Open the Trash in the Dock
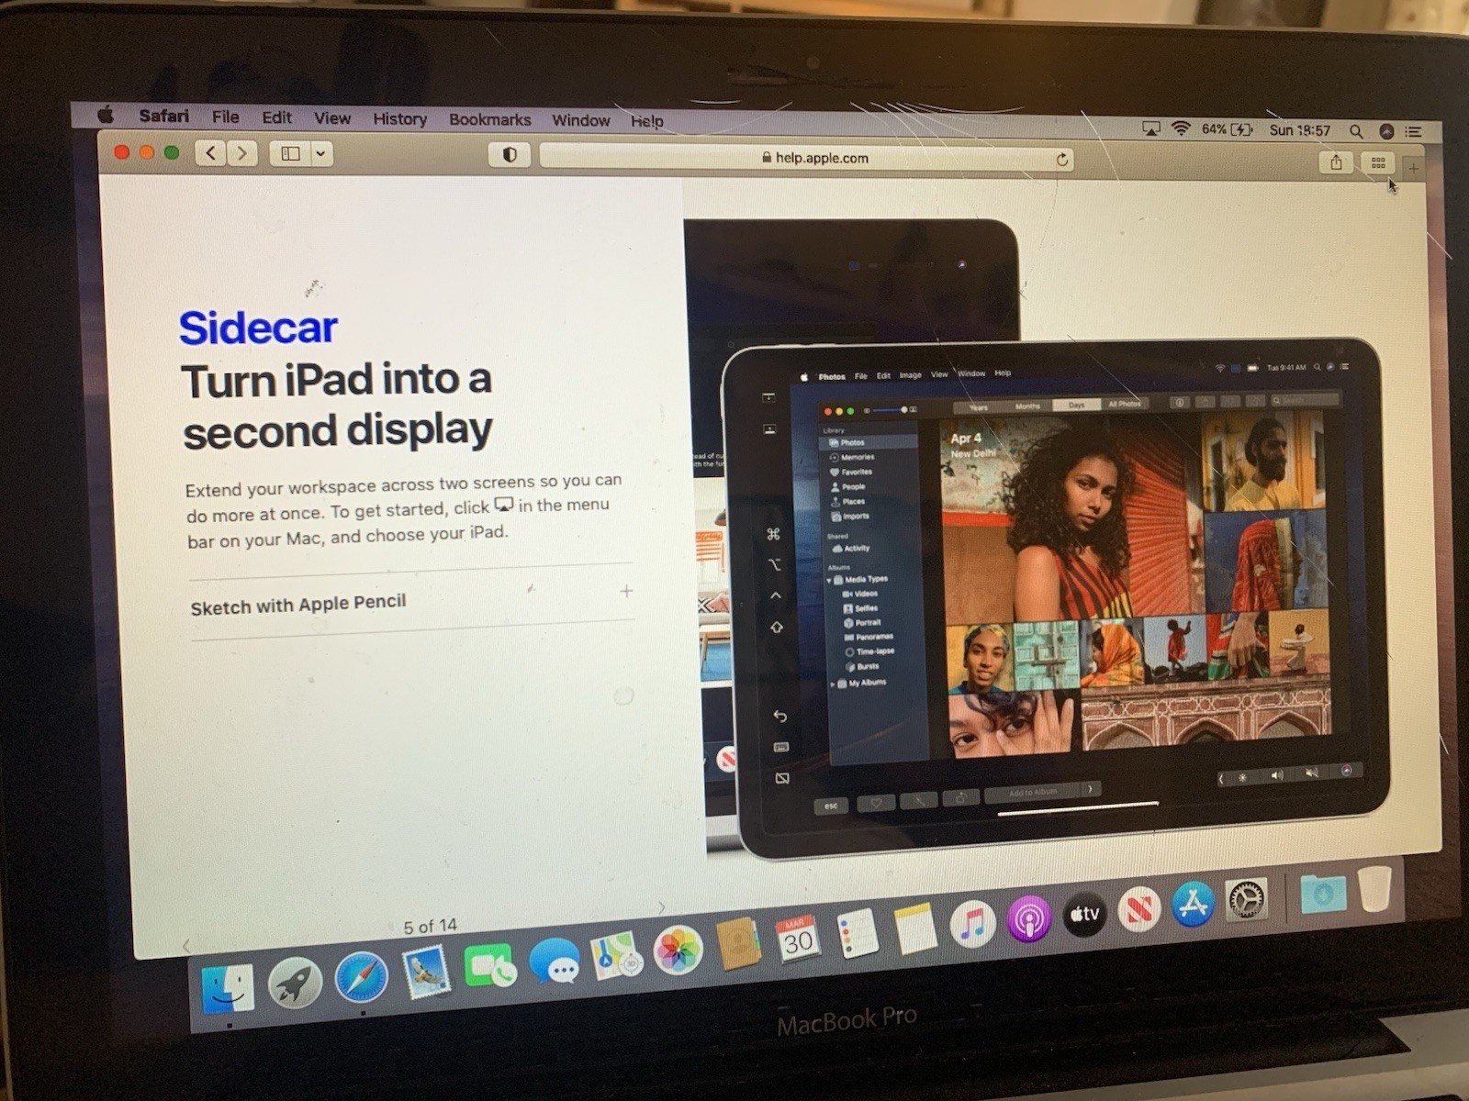Screen dimensions: 1469x1101 tap(1374, 888)
